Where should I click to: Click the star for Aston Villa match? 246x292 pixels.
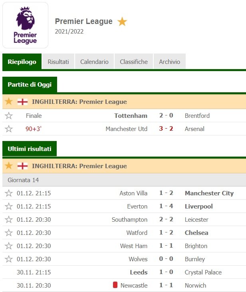pyautogui.click(x=9, y=193)
